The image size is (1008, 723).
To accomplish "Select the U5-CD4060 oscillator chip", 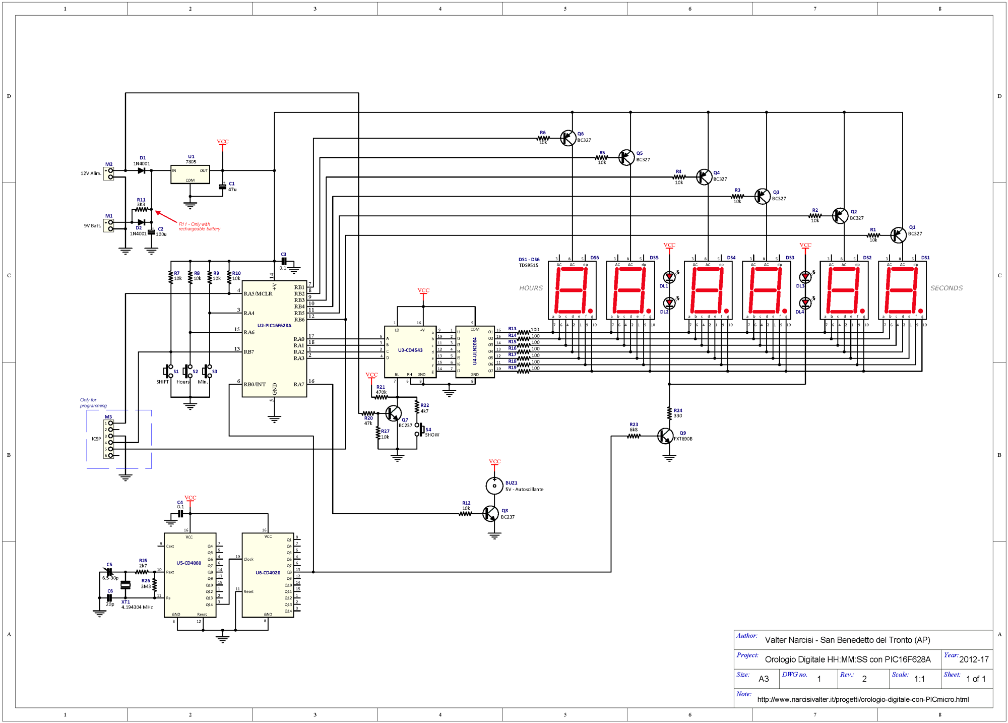I will coord(190,575).
